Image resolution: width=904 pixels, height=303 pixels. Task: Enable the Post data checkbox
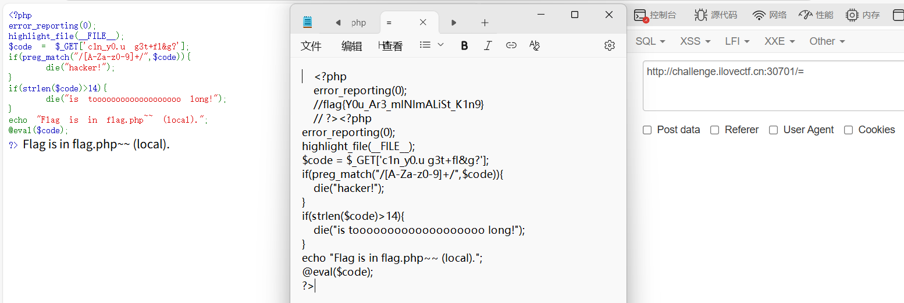tap(647, 130)
